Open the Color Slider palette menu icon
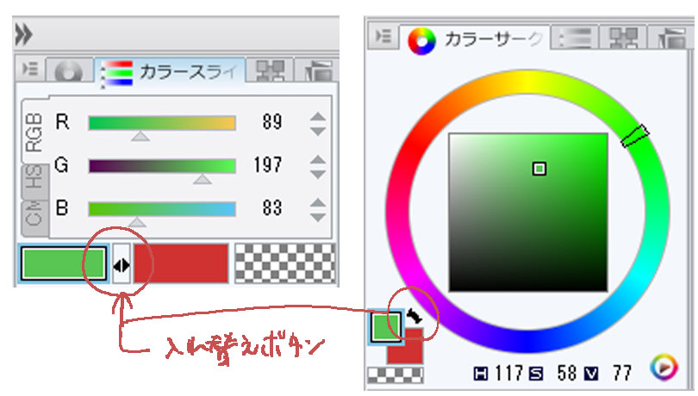Screen dimensions: 698x396 click(30, 69)
